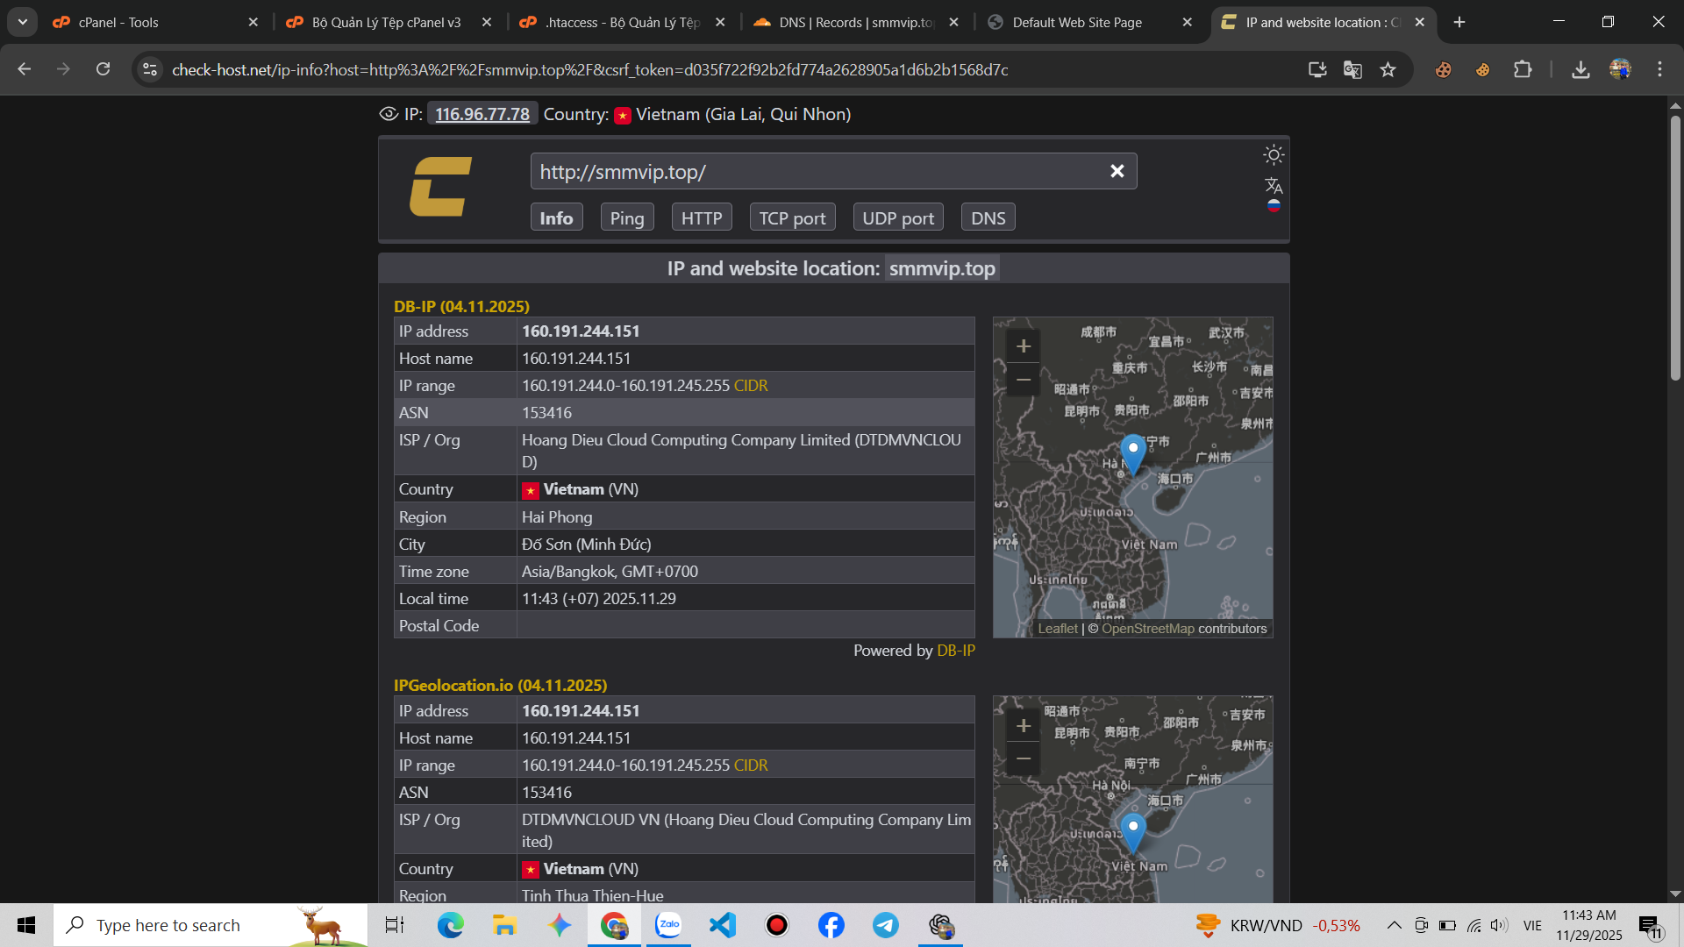Click Google Translate icon in address bar
1684x947 pixels.
(1352, 69)
